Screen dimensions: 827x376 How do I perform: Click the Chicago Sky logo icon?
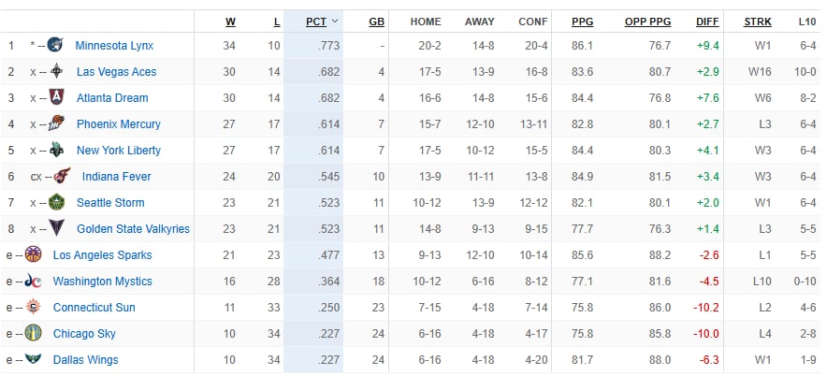coord(34,333)
